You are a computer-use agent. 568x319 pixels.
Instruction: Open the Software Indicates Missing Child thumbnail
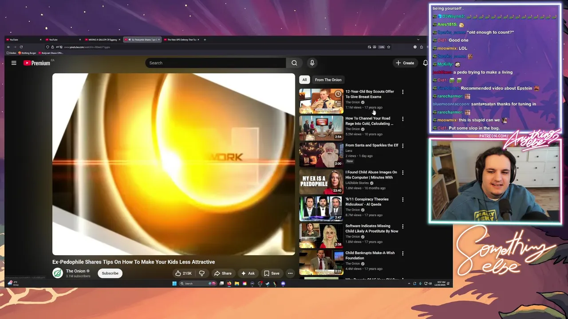[321, 236]
